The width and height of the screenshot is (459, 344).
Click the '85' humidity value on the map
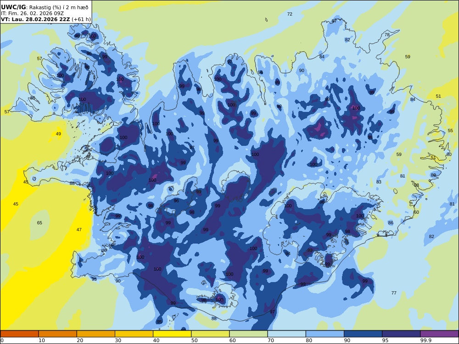33,98
